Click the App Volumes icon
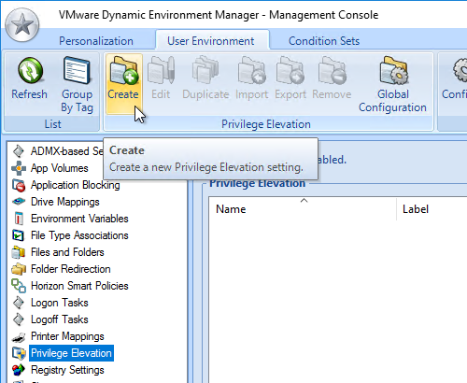 point(19,168)
